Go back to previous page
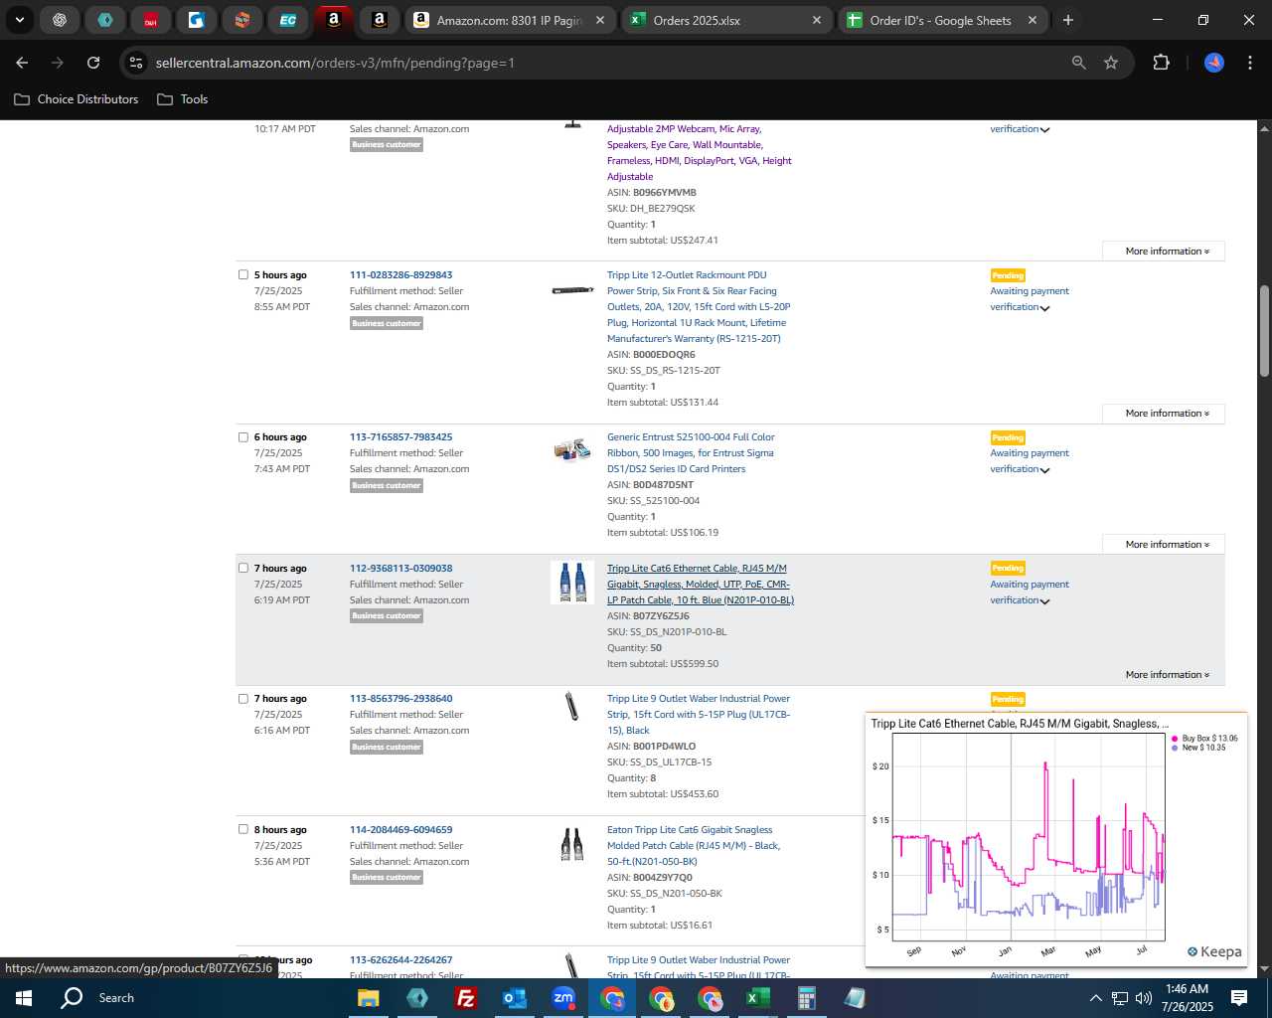Screen dimensions: 1272x1018 [22, 63]
